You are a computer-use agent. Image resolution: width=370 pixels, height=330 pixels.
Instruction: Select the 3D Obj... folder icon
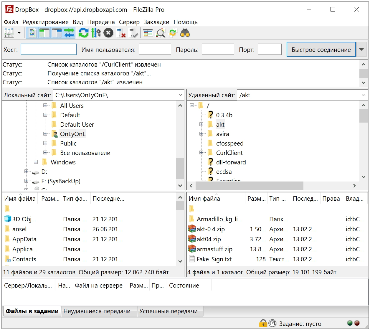point(8,219)
